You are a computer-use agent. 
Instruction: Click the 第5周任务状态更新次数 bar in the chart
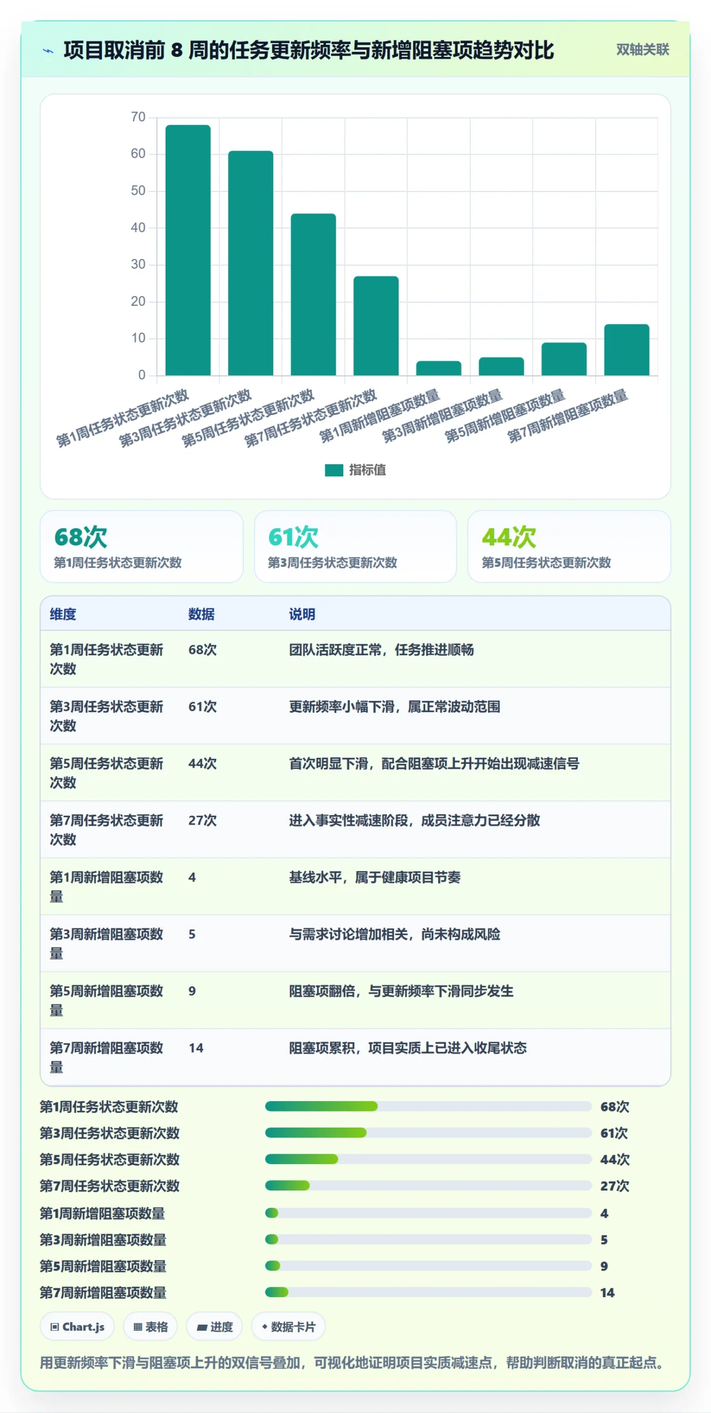(313, 294)
